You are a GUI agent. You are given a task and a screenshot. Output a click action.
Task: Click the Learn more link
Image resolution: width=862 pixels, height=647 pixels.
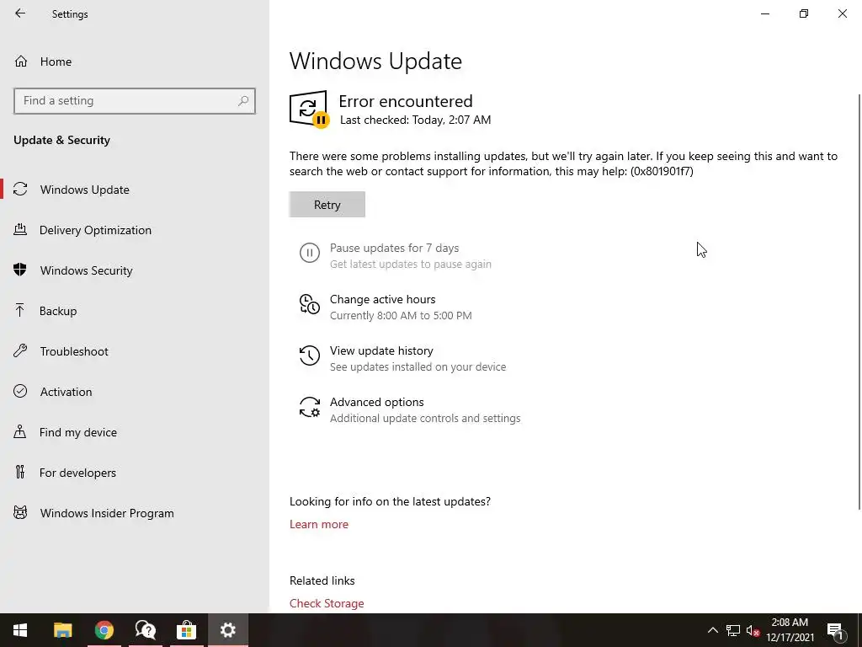(x=319, y=524)
